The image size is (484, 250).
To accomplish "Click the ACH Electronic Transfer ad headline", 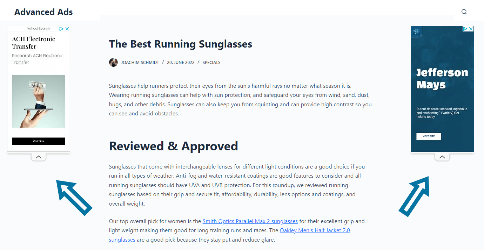I will click(34, 43).
